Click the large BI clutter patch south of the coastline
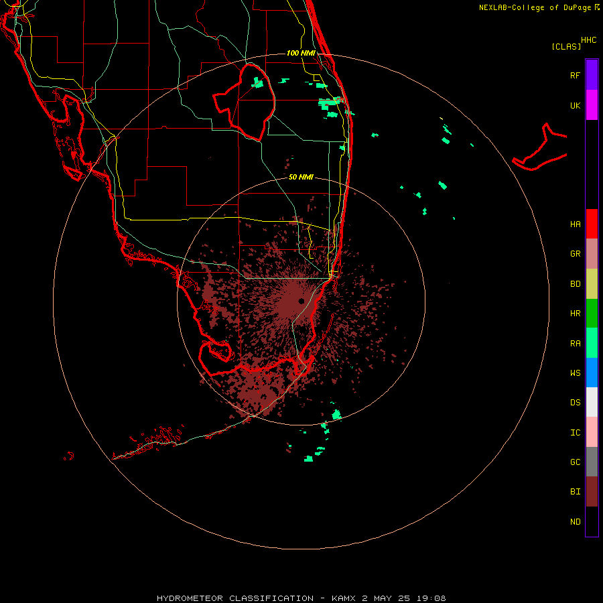 [257, 392]
